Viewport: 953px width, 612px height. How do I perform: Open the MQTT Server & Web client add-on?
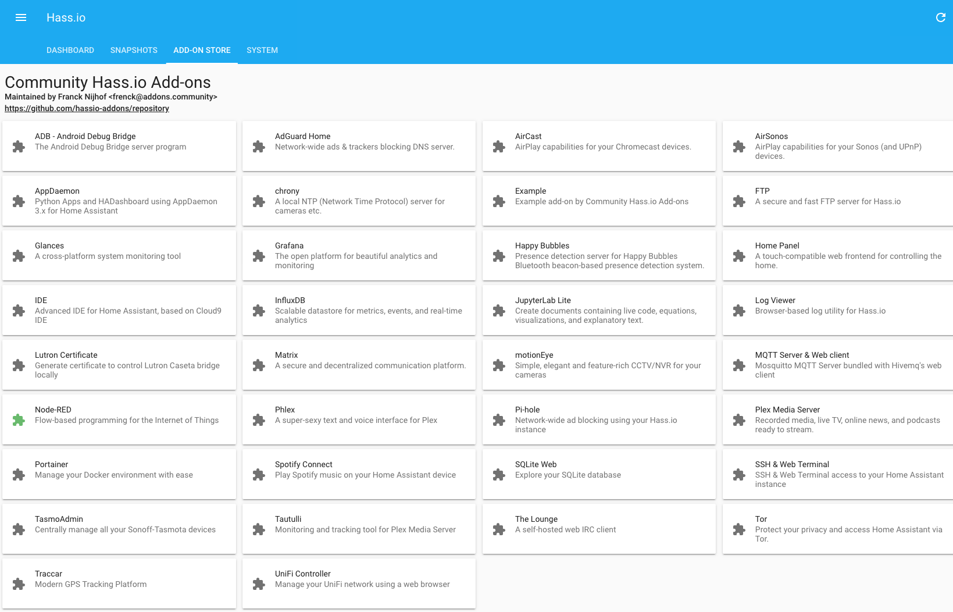837,365
